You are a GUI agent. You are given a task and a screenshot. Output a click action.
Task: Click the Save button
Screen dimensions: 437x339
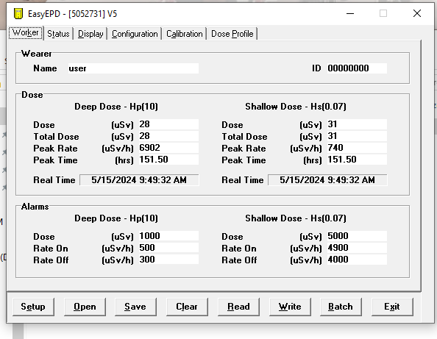[x=135, y=307]
